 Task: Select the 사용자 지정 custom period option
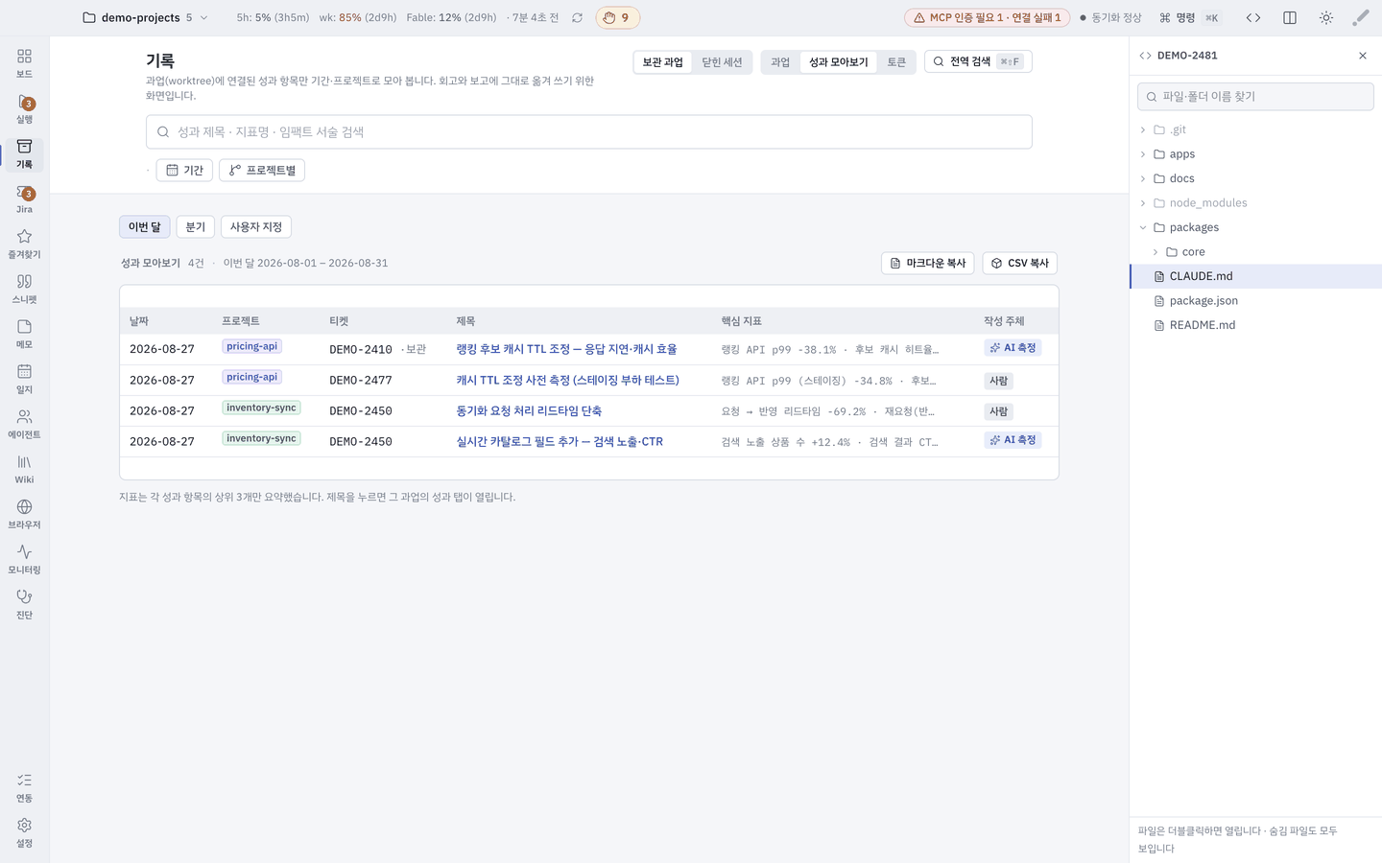point(256,227)
